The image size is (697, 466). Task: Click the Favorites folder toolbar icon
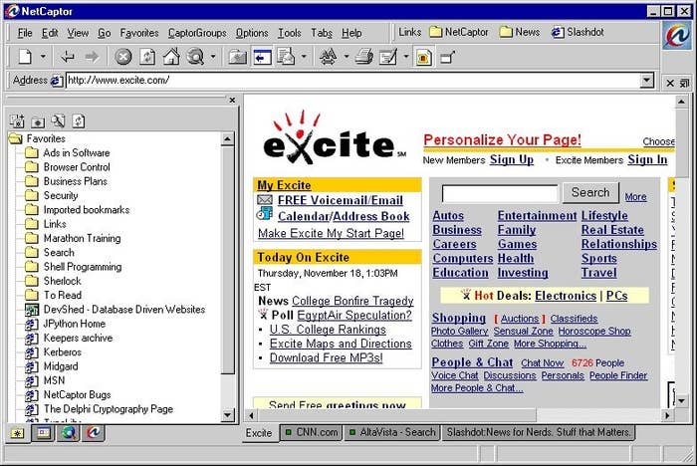tap(237, 57)
